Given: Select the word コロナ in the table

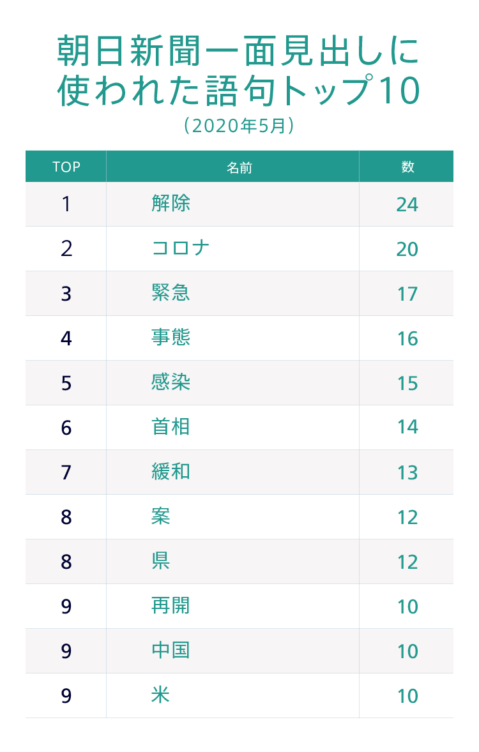Looking at the screenshot, I should (181, 248).
